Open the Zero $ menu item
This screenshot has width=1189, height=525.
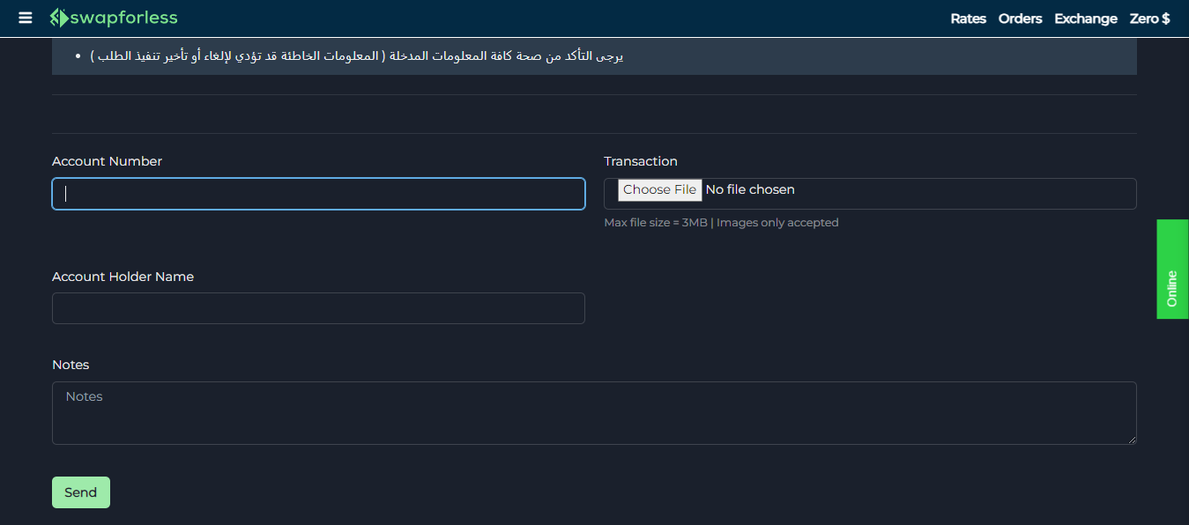pyautogui.click(x=1149, y=18)
